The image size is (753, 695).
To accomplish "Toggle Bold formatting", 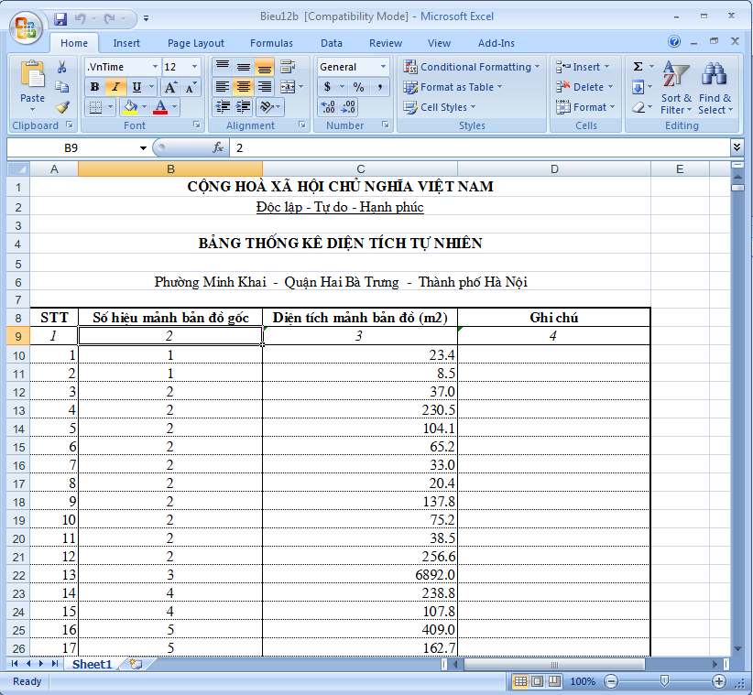I will (x=94, y=87).
